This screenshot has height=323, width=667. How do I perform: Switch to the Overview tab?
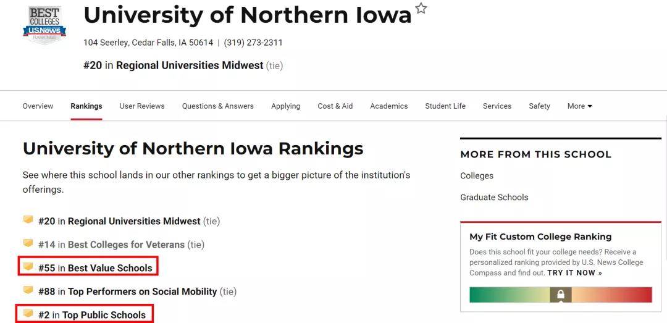click(x=38, y=106)
